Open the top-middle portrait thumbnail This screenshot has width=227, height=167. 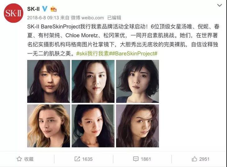click(93, 81)
